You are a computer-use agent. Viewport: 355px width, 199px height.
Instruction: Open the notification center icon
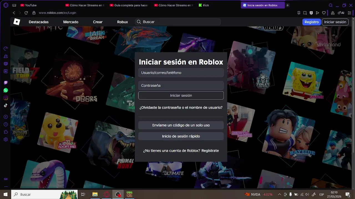[348, 194]
